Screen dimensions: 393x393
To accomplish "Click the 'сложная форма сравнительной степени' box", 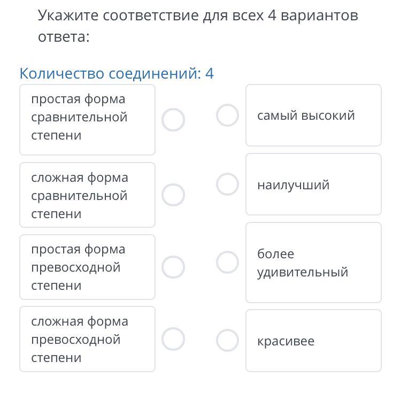I will click(x=88, y=195).
